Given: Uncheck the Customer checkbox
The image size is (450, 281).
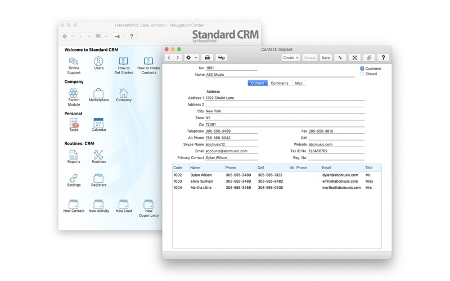Looking at the screenshot, I should [x=362, y=69].
